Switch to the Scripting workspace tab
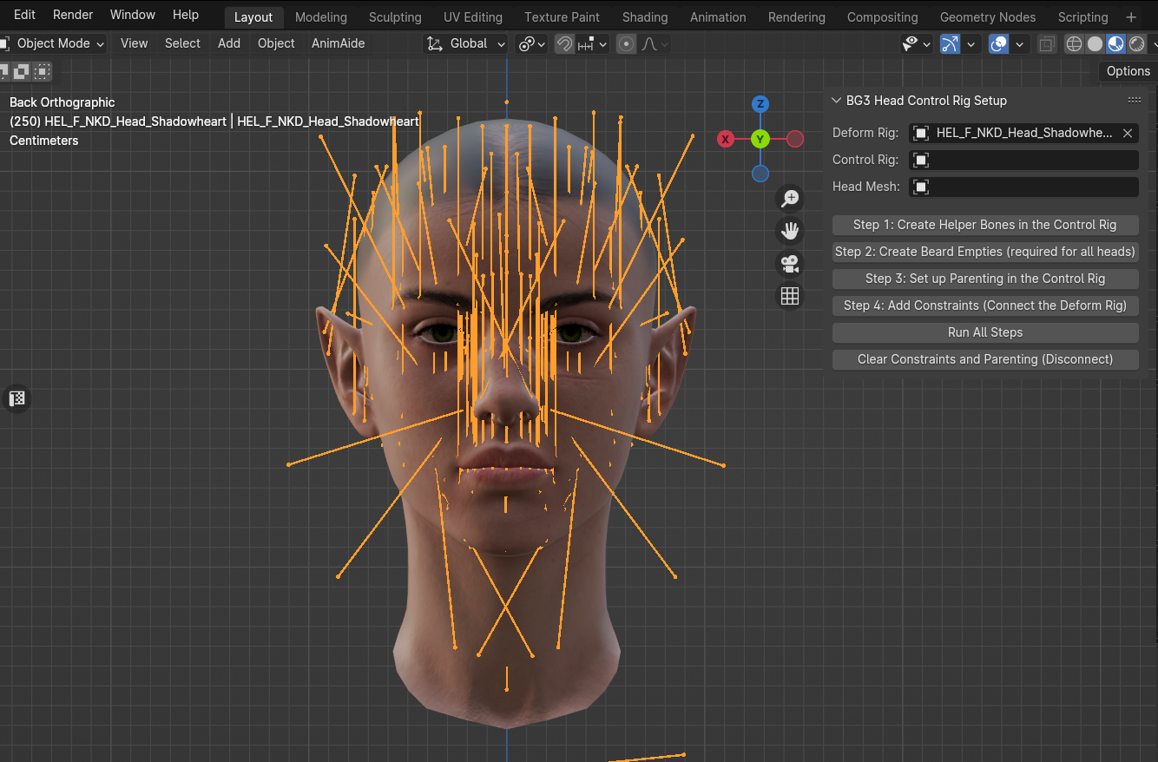 tap(1082, 17)
